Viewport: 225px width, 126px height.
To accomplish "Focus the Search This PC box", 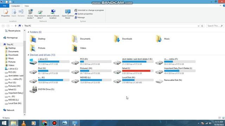I will click(215, 26).
